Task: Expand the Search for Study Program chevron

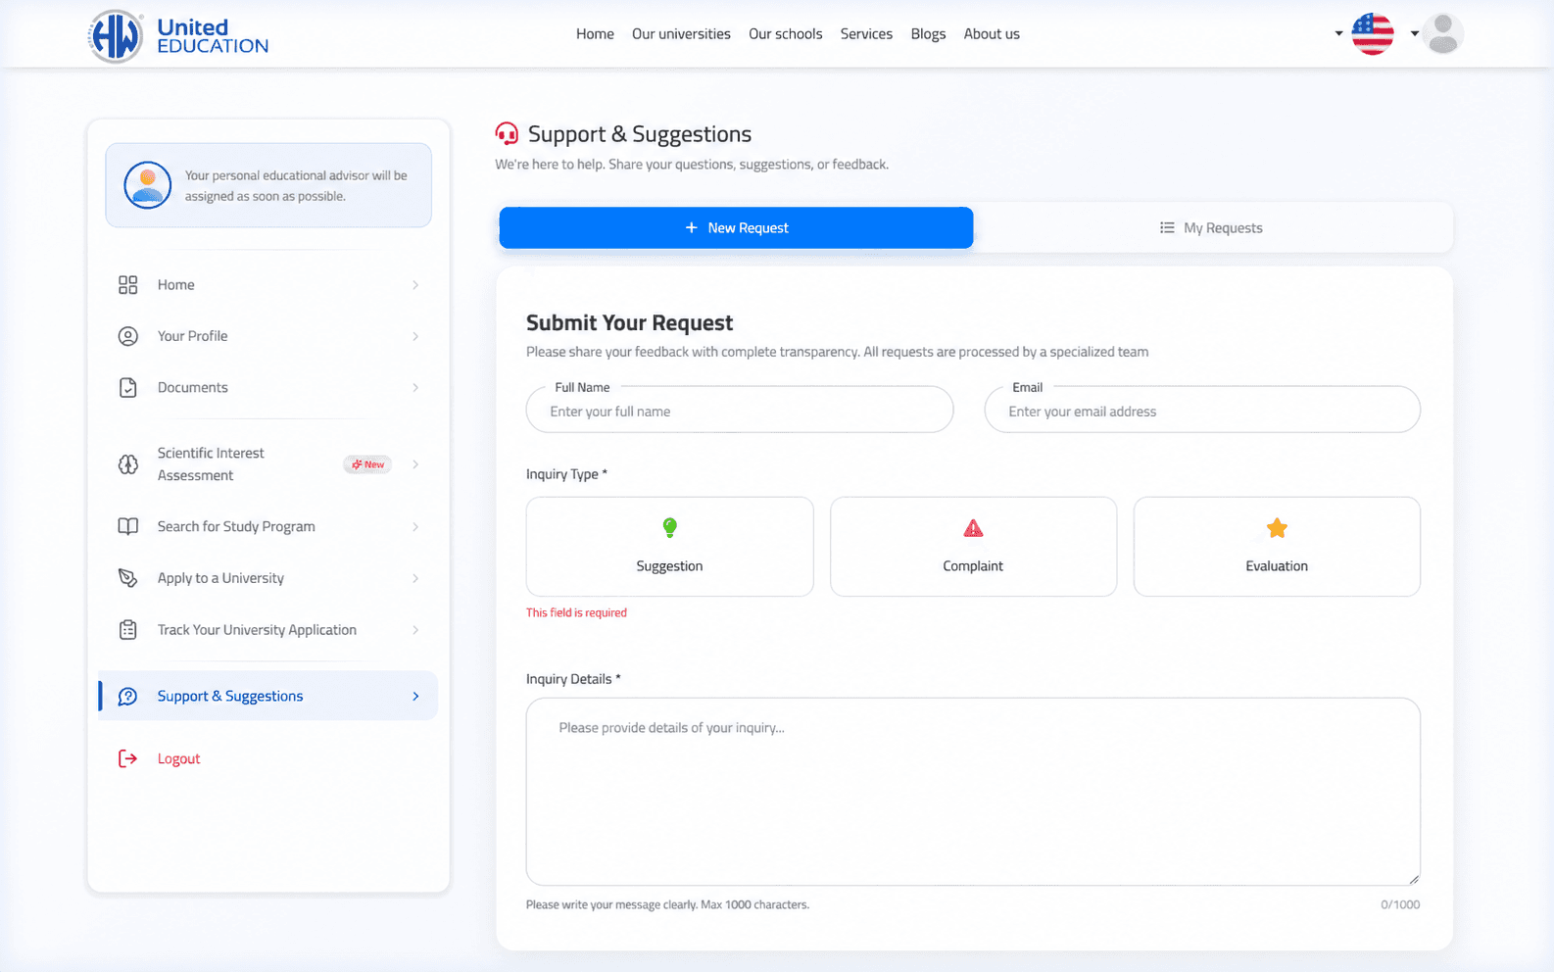Action: (x=415, y=526)
